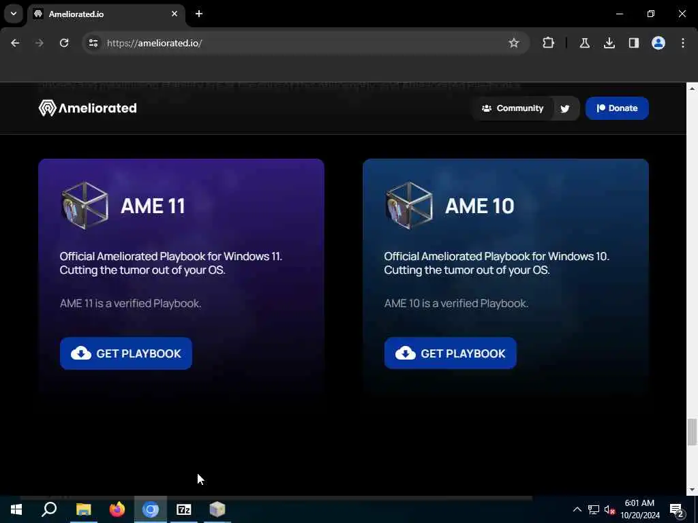The height and width of the screenshot is (523, 698).
Task: Click the AME 11 cube icon
Action: [85, 206]
